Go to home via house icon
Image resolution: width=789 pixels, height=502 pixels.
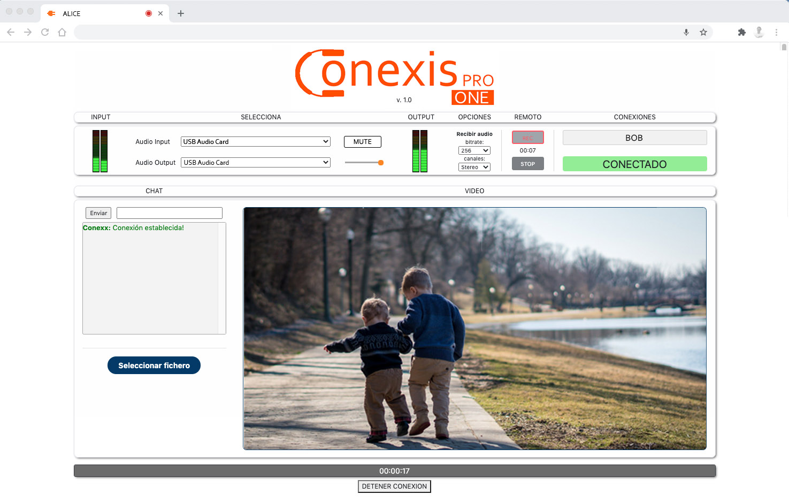(x=62, y=32)
